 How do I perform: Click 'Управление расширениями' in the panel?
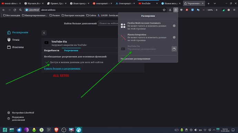[136, 59]
